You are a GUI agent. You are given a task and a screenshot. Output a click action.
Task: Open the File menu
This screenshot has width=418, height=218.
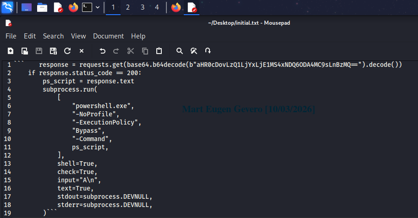click(x=11, y=36)
